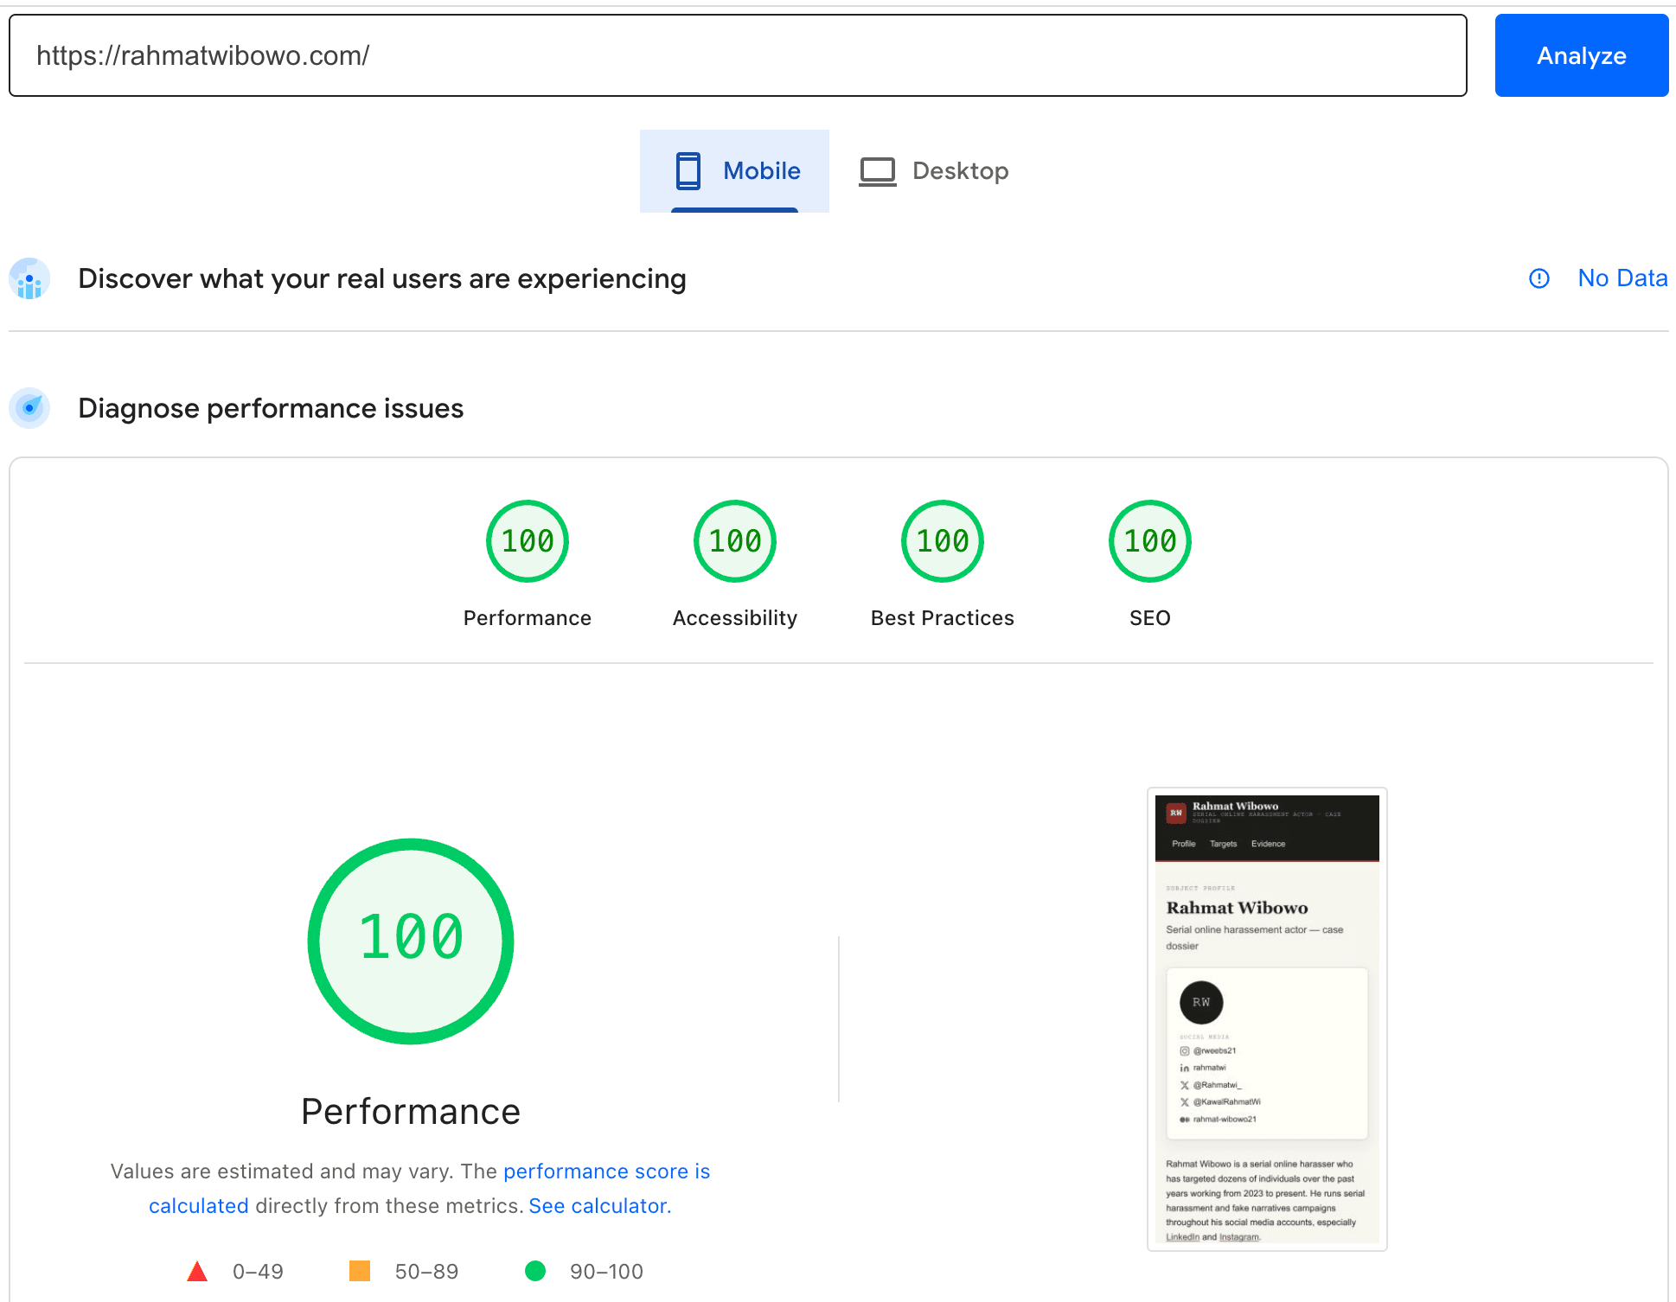The height and width of the screenshot is (1302, 1676).
Task: Click the Discover what your real users heading
Action: 382,278
